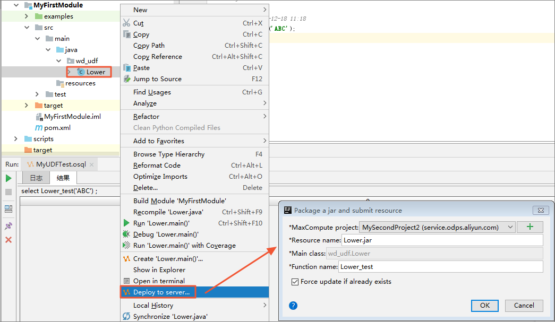Screen dimensions: 555x322
Task: Select Browse Type Hierarchy
Action: click(195, 154)
